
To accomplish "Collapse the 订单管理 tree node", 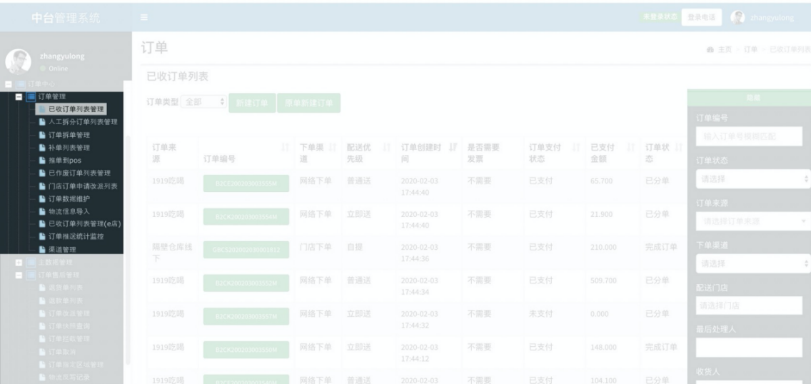I will click(19, 96).
